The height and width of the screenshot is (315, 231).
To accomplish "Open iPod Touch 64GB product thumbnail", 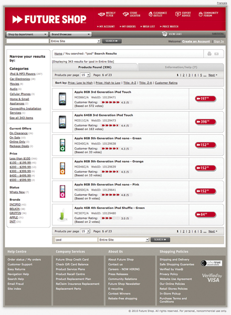I will click(x=62, y=122).
